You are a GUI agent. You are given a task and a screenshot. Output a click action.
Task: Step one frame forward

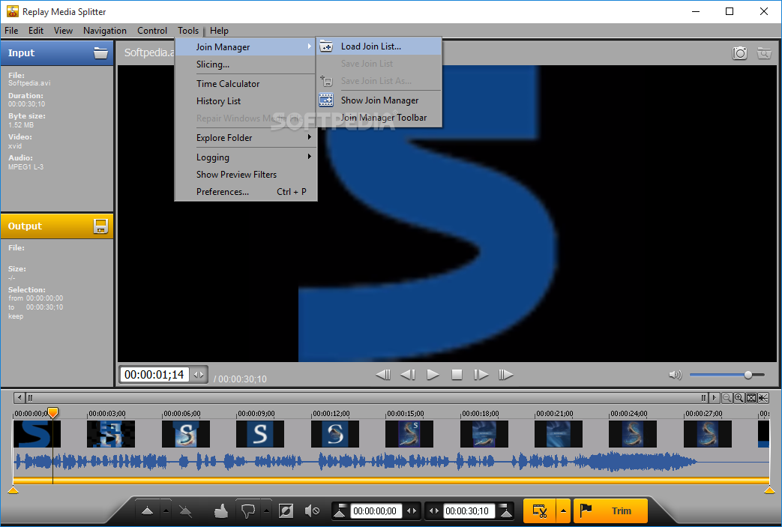pos(481,374)
